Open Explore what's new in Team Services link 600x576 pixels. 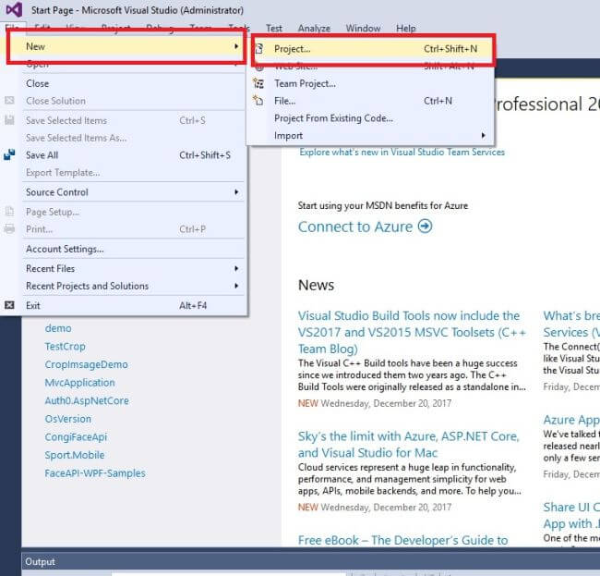pyautogui.click(x=402, y=152)
